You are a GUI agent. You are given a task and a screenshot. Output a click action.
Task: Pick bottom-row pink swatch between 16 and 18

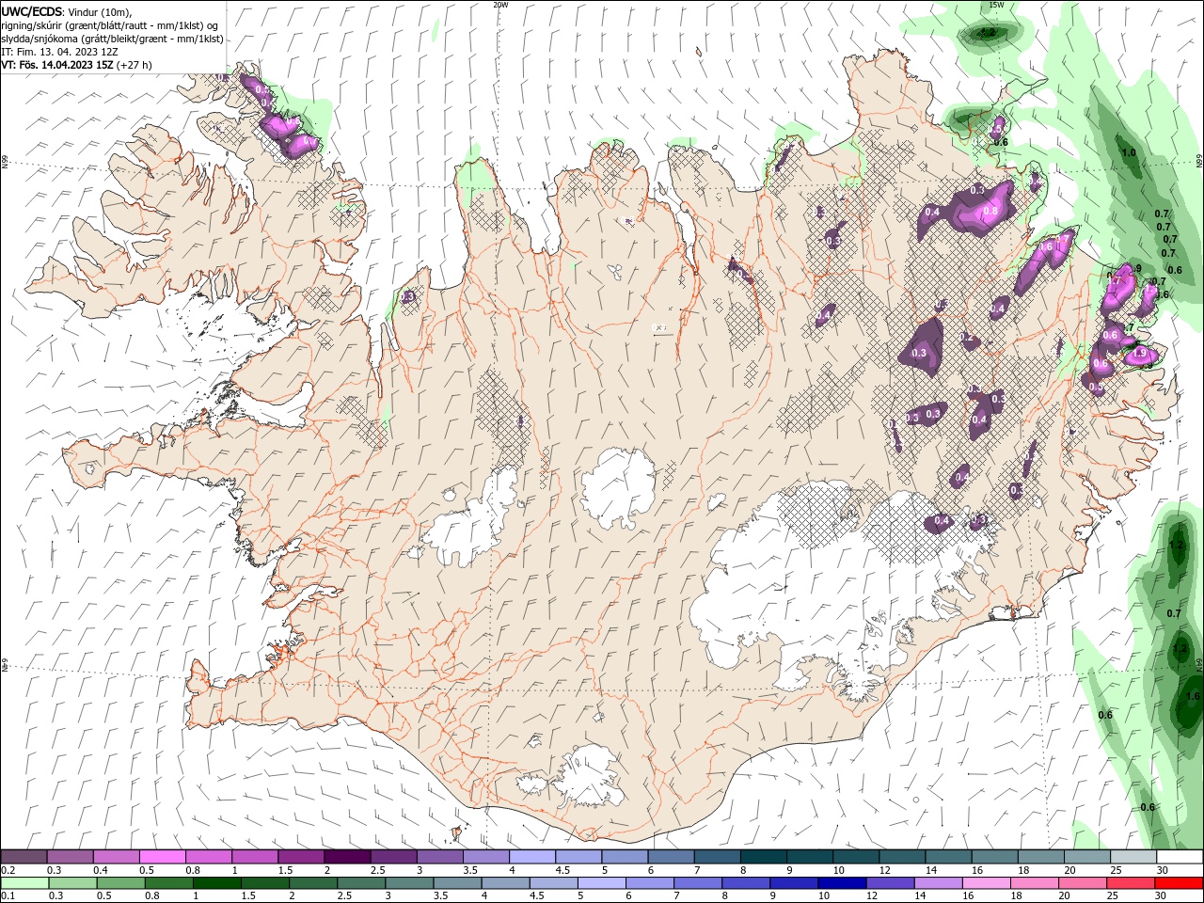(x=985, y=882)
